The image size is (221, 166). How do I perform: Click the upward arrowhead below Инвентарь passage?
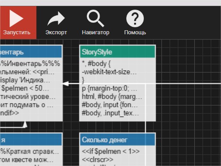click(x=25, y=124)
